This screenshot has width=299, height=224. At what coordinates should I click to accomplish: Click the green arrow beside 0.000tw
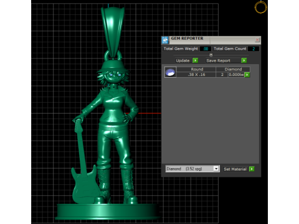tap(247, 75)
